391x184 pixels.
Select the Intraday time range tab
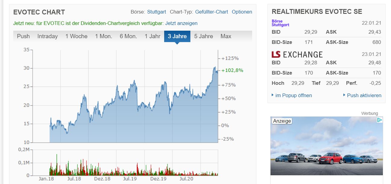coord(47,36)
